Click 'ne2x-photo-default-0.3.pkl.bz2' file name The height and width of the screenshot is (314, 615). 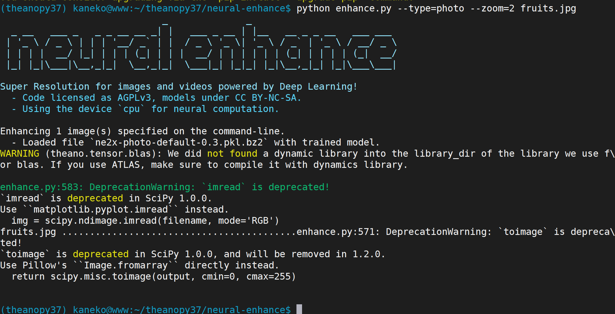pos(179,142)
